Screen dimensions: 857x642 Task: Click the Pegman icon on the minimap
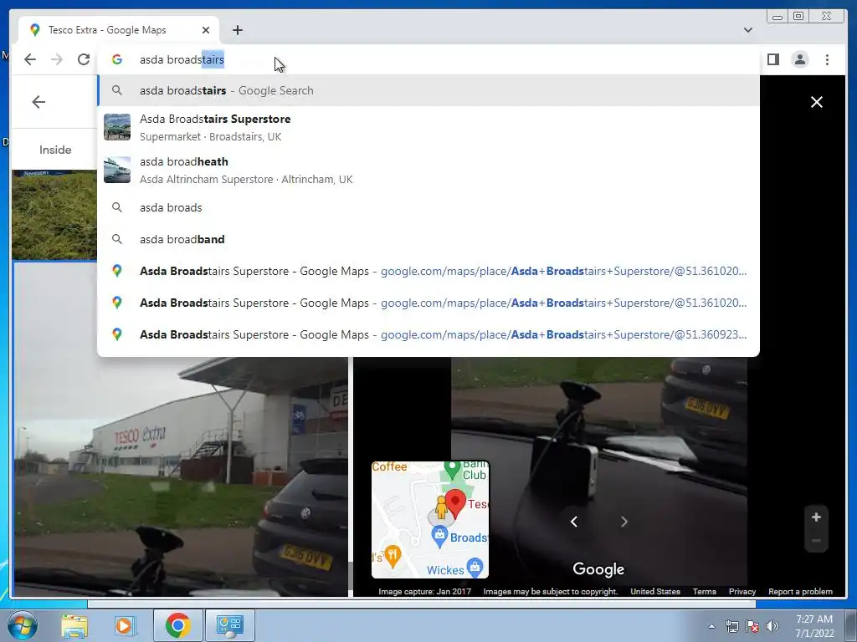click(x=441, y=507)
